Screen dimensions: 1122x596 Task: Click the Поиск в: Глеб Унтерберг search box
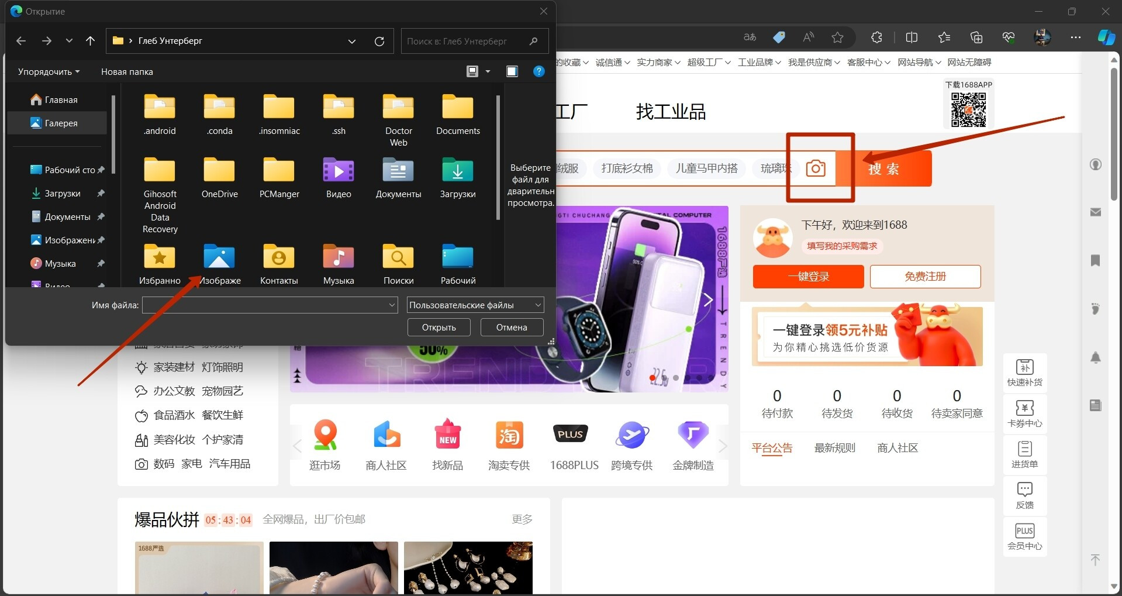click(x=475, y=41)
